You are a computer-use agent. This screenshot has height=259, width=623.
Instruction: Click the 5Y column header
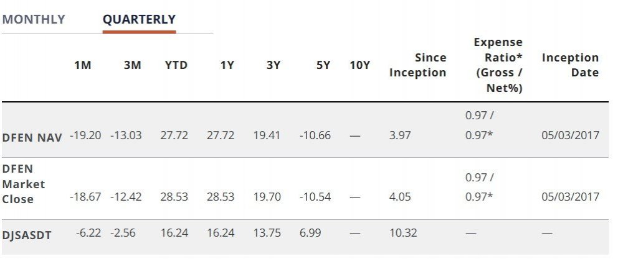point(323,65)
